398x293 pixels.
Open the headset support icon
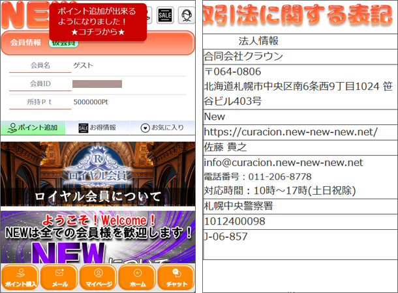pyautogui.click(x=186, y=16)
